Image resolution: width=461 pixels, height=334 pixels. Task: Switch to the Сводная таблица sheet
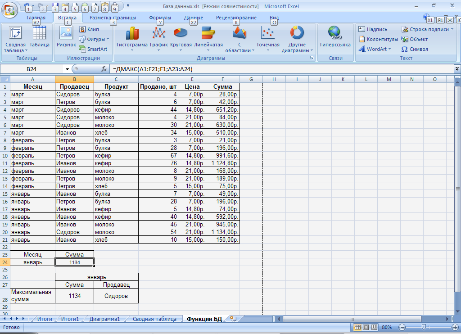[x=154, y=319]
